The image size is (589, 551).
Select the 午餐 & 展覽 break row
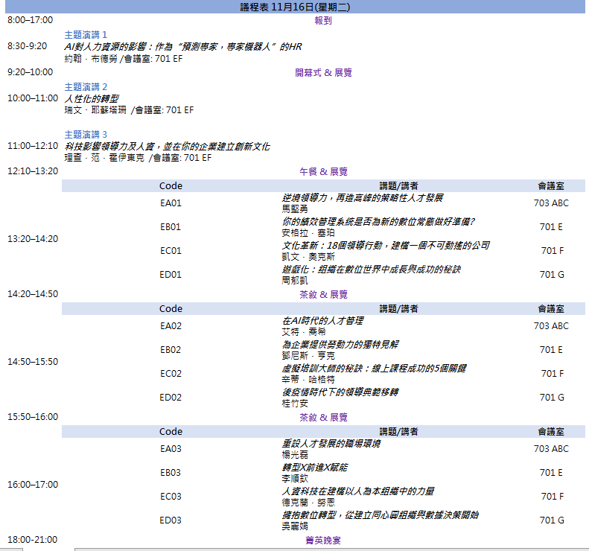click(x=323, y=171)
